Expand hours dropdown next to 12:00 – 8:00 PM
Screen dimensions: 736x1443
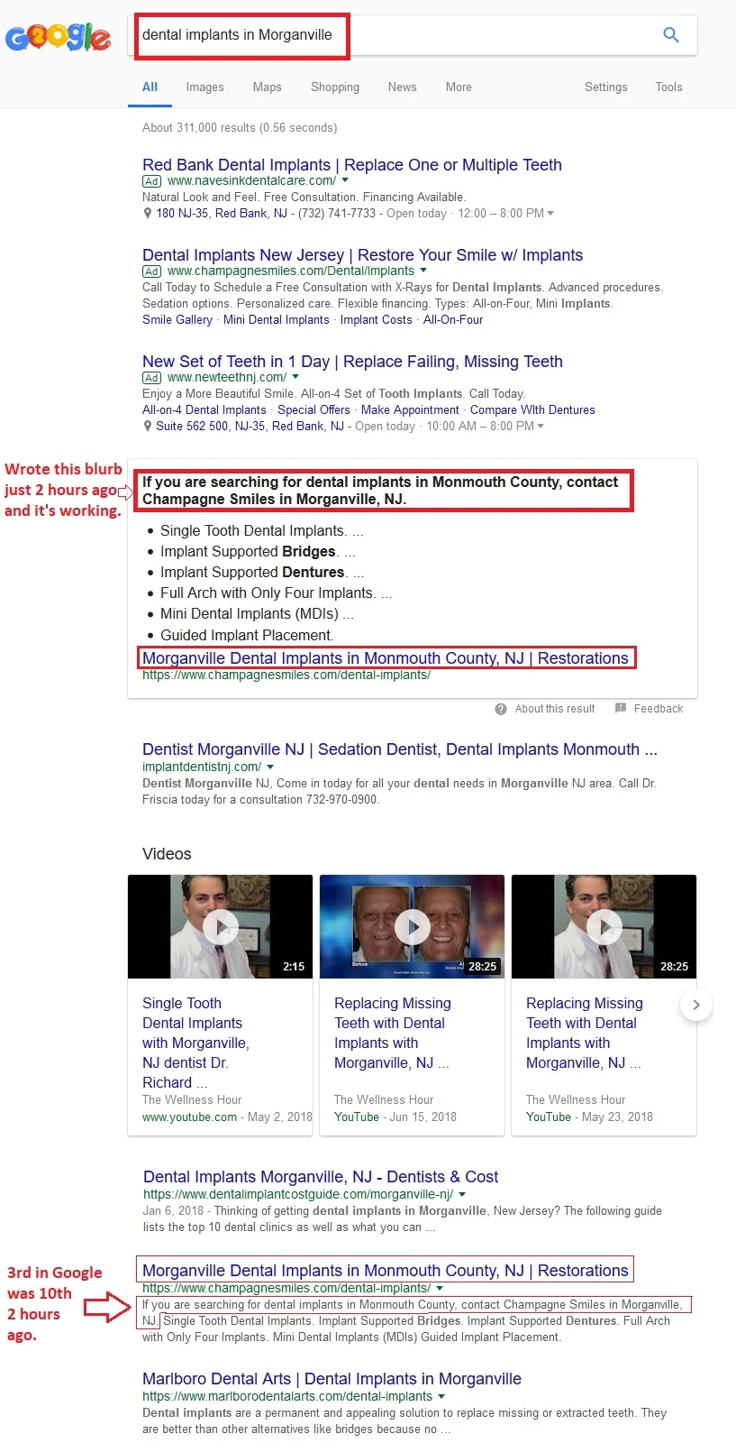click(550, 214)
